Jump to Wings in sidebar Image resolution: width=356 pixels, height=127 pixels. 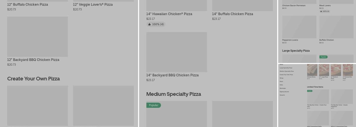281,78
